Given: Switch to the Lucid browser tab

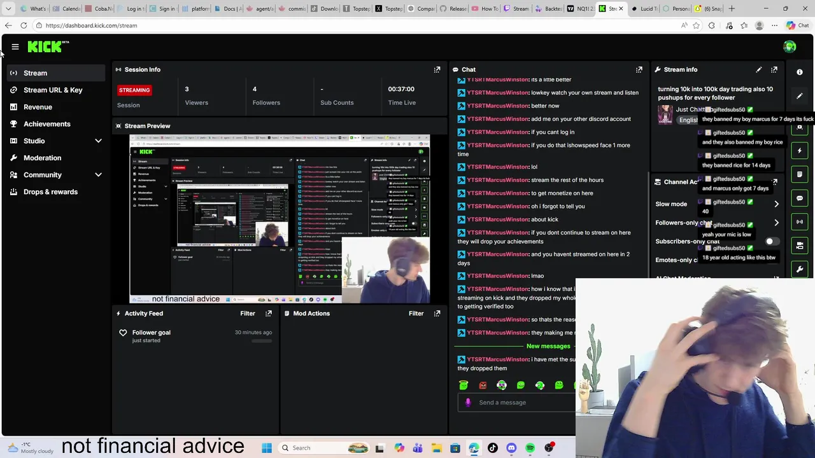Looking at the screenshot, I should (644, 9).
